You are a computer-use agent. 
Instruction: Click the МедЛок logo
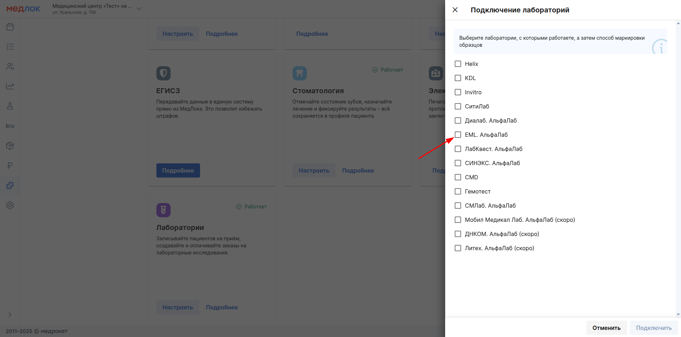23,9
